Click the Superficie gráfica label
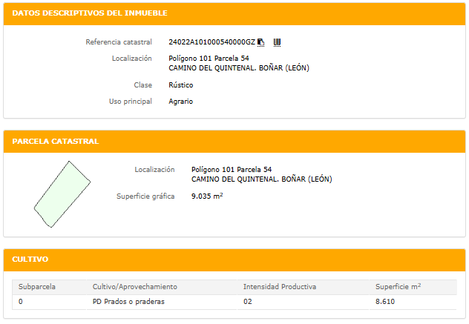 pyautogui.click(x=145, y=196)
